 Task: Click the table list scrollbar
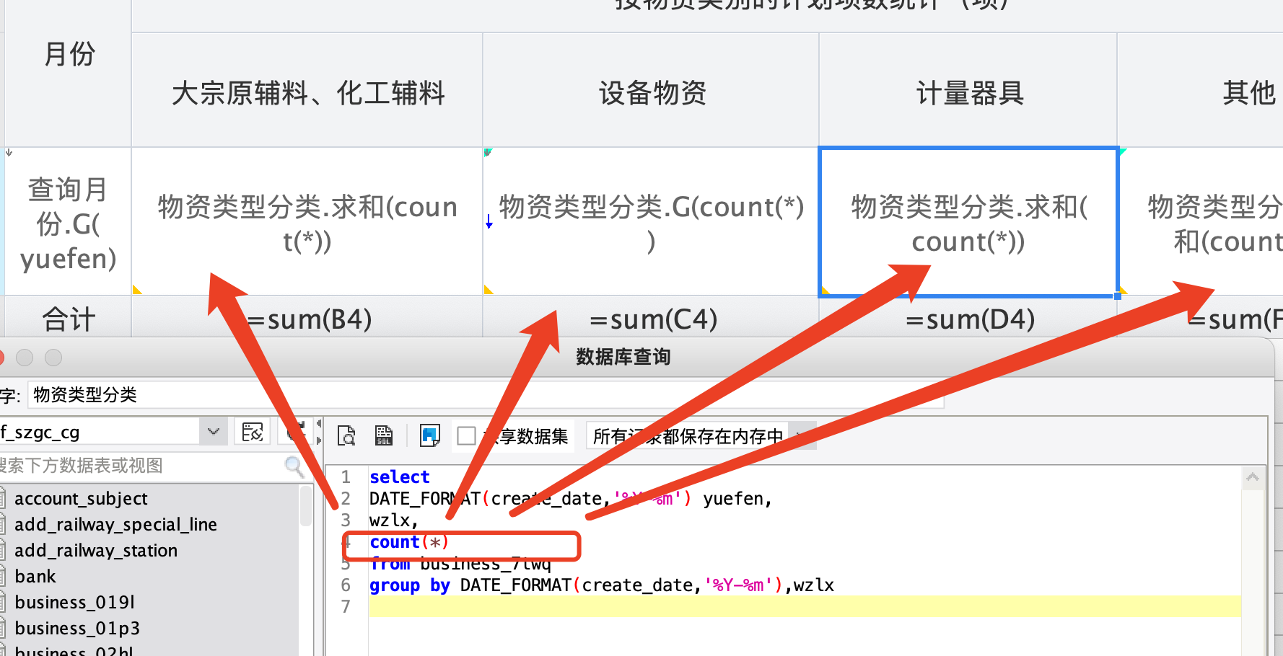[306, 506]
